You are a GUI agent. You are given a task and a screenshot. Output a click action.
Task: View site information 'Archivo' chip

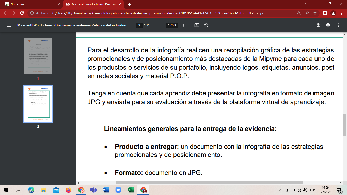pyautogui.click(x=39, y=13)
